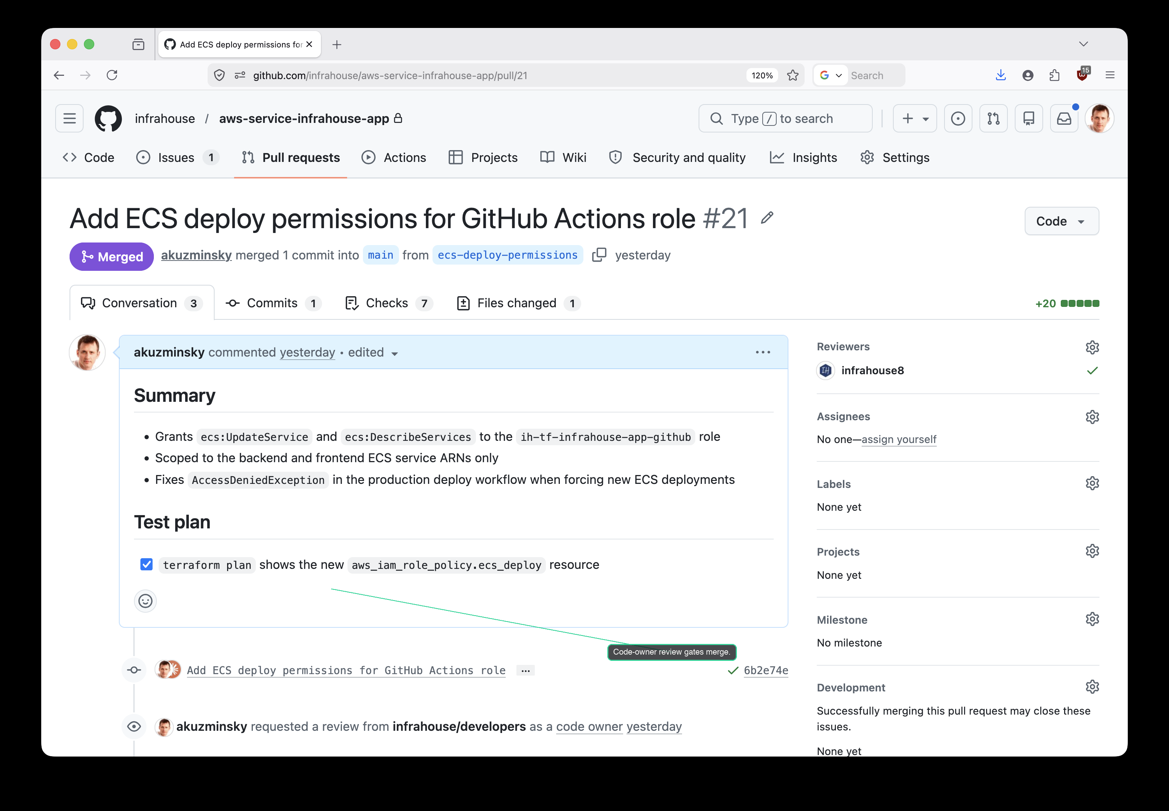Open the user profile avatar menu
Screen dimensions: 1169x811
(1099, 118)
